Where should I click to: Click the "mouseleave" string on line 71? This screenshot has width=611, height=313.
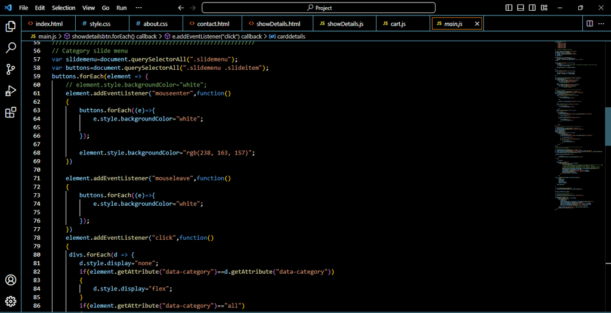[x=172, y=178]
